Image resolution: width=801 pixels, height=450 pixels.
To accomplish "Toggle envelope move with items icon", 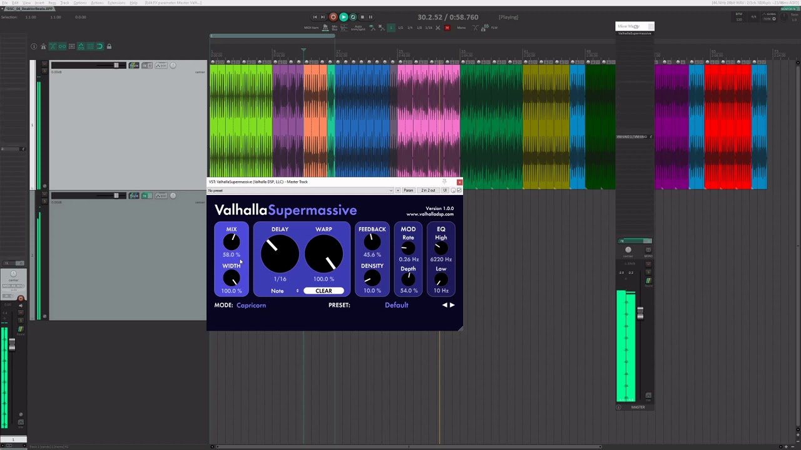I will click(81, 46).
